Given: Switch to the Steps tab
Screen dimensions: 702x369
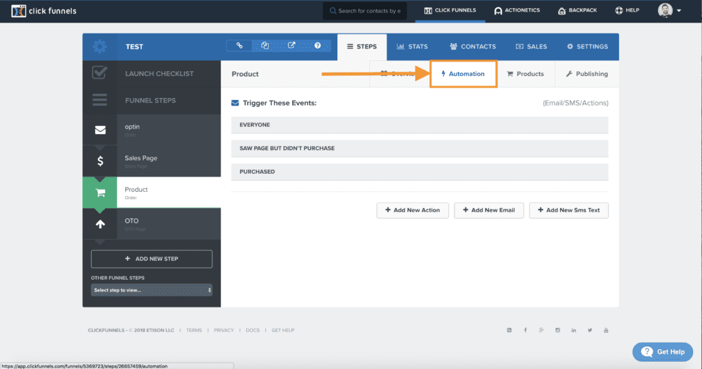Looking at the screenshot, I should click(362, 47).
